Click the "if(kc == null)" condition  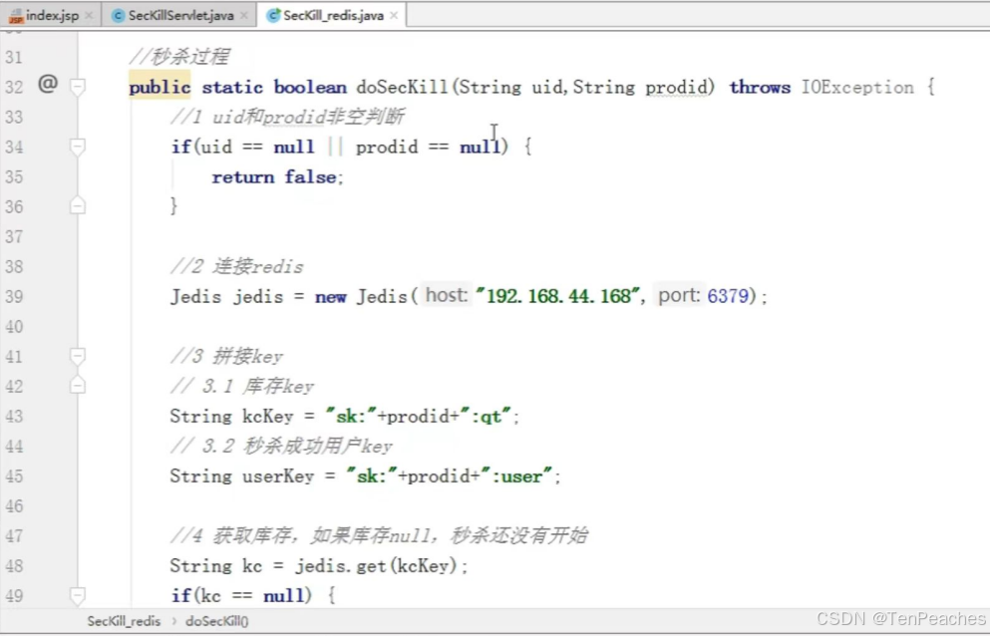(242, 595)
